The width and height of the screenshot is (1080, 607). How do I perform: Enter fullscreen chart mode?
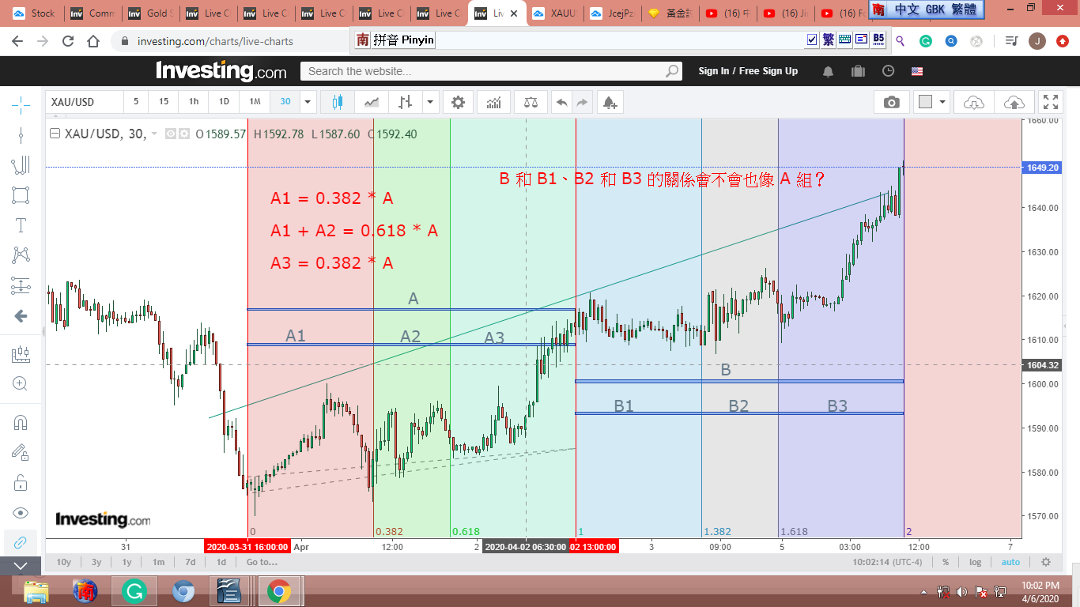tap(1050, 102)
